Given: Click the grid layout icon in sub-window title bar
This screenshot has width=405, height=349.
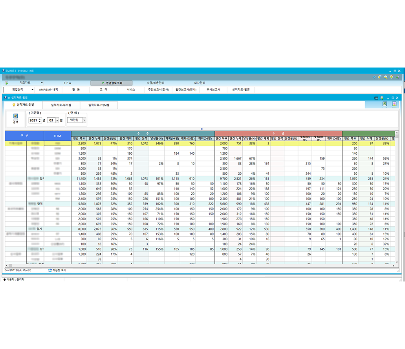Looking at the screenshot, I should pyautogui.click(x=376, y=97).
